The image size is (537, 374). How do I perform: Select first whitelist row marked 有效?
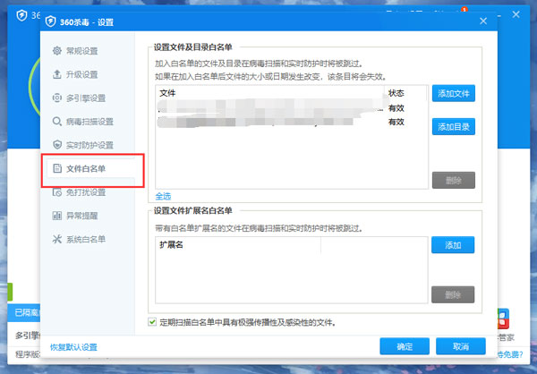click(x=291, y=108)
